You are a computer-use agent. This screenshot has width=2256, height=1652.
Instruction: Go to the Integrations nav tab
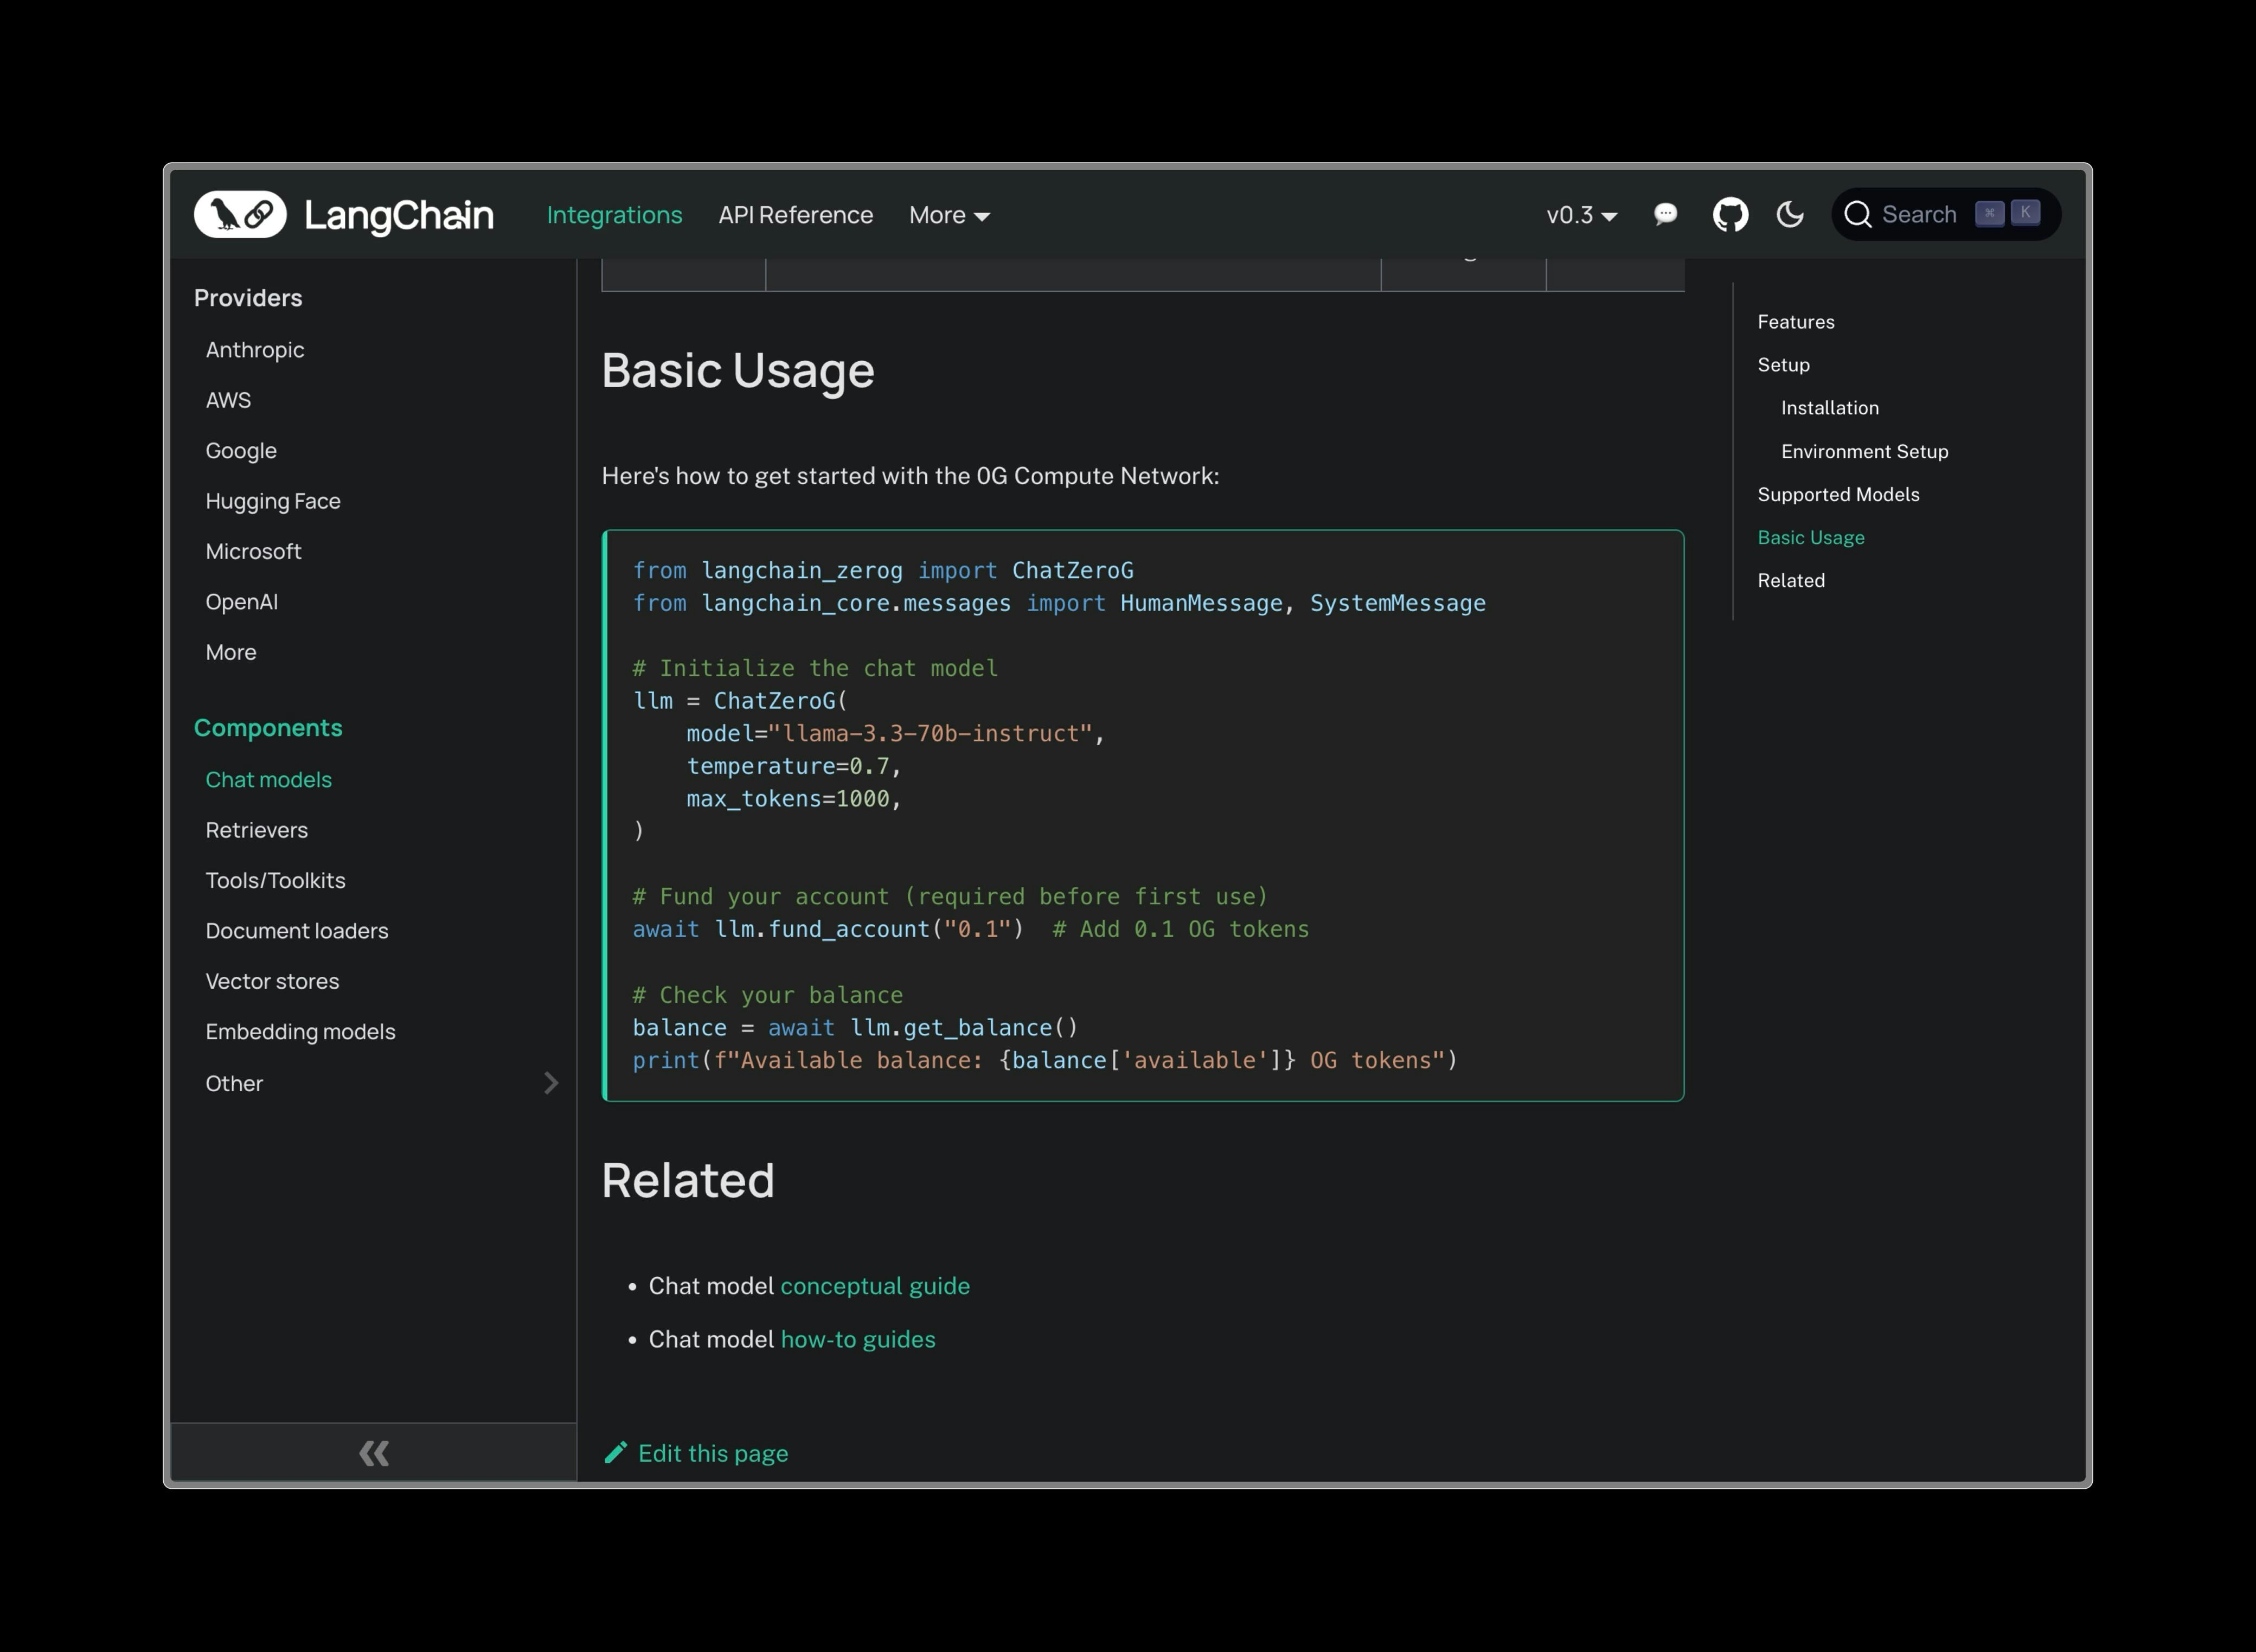[614, 215]
